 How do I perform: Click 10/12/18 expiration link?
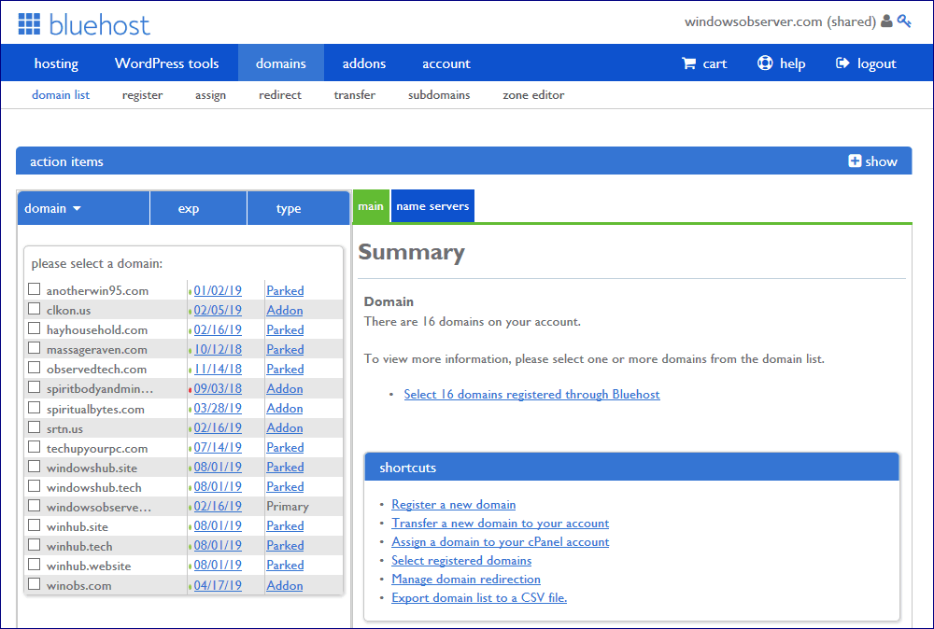point(218,349)
